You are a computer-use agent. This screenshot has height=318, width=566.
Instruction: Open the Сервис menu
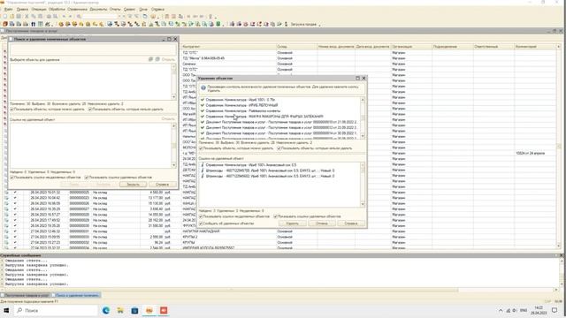[129, 10]
